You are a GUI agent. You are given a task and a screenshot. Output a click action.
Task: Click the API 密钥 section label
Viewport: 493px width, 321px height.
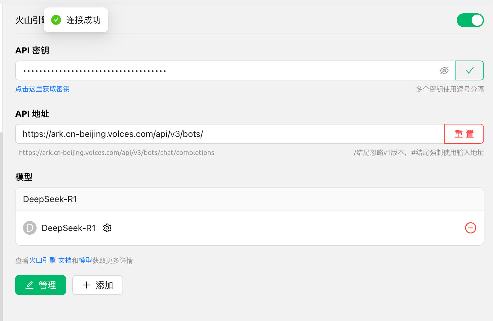(32, 50)
